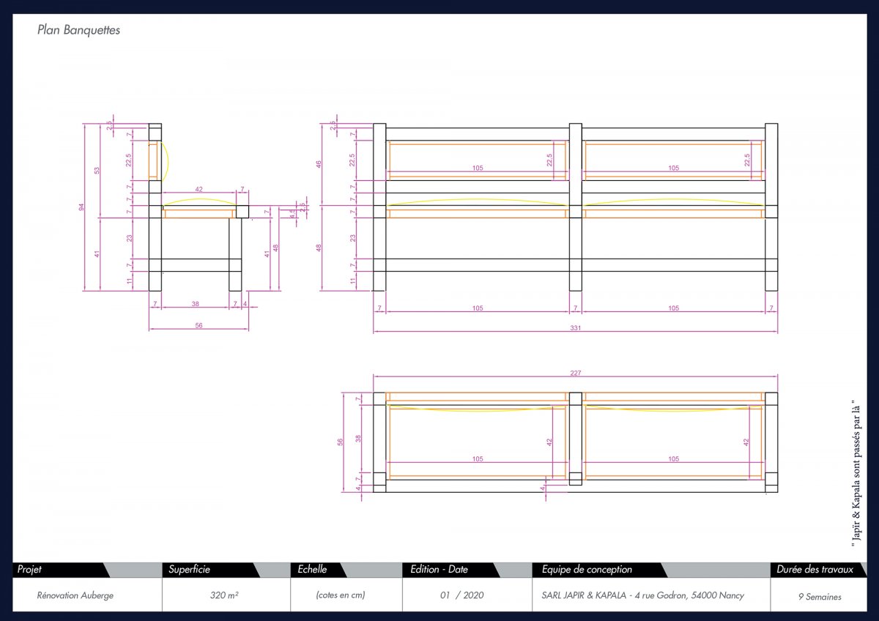Click the "Rénovation Auberge" project name
The height and width of the screenshot is (621, 879).
point(75,595)
